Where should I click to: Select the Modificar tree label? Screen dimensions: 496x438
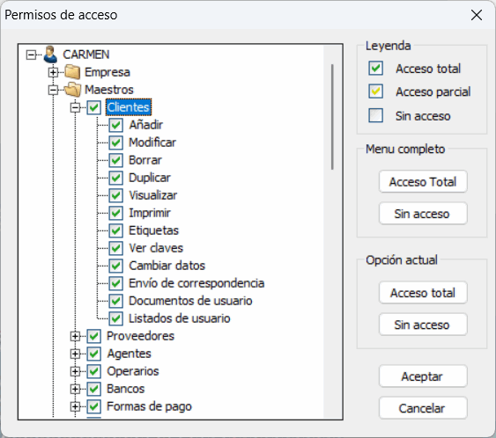tap(152, 142)
